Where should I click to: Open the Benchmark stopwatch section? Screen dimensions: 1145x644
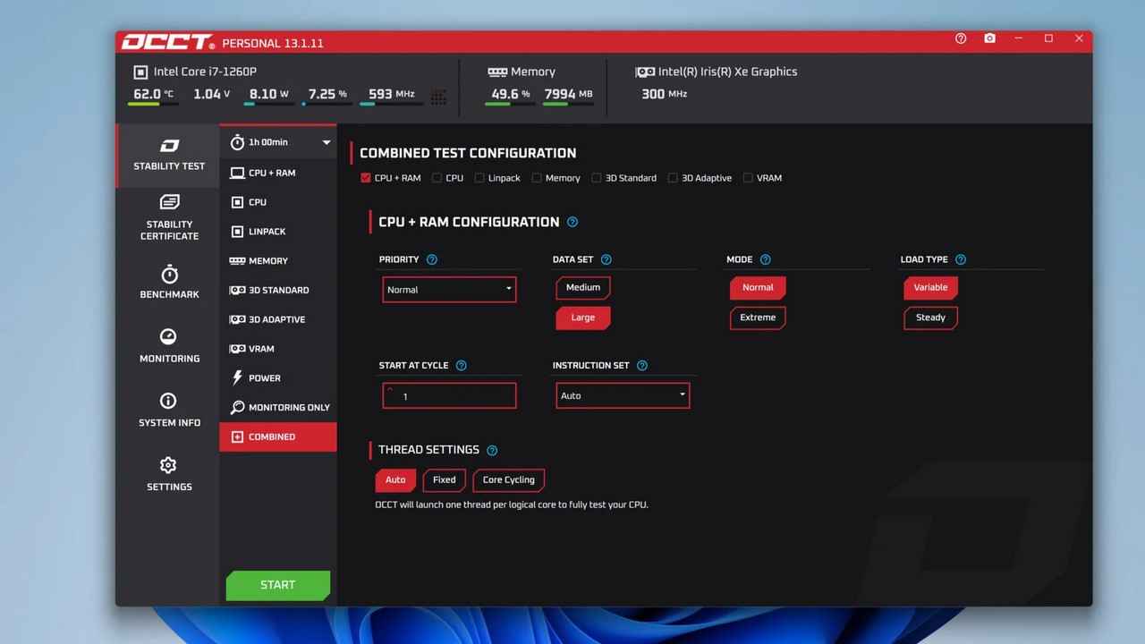169,282
